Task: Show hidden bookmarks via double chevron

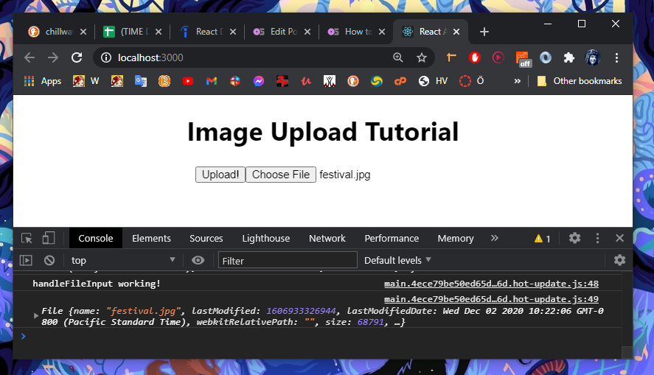Action: 517,81
